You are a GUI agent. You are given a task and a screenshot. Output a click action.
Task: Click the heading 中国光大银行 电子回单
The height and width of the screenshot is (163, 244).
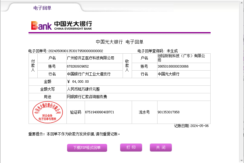click(x=120, y=42)
